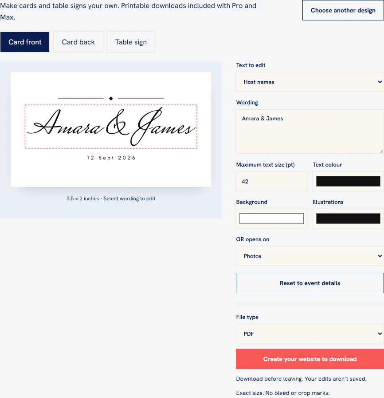Open the Text to edit dropdown
Screen dimensions: 384x398
(x=310, y=82)
